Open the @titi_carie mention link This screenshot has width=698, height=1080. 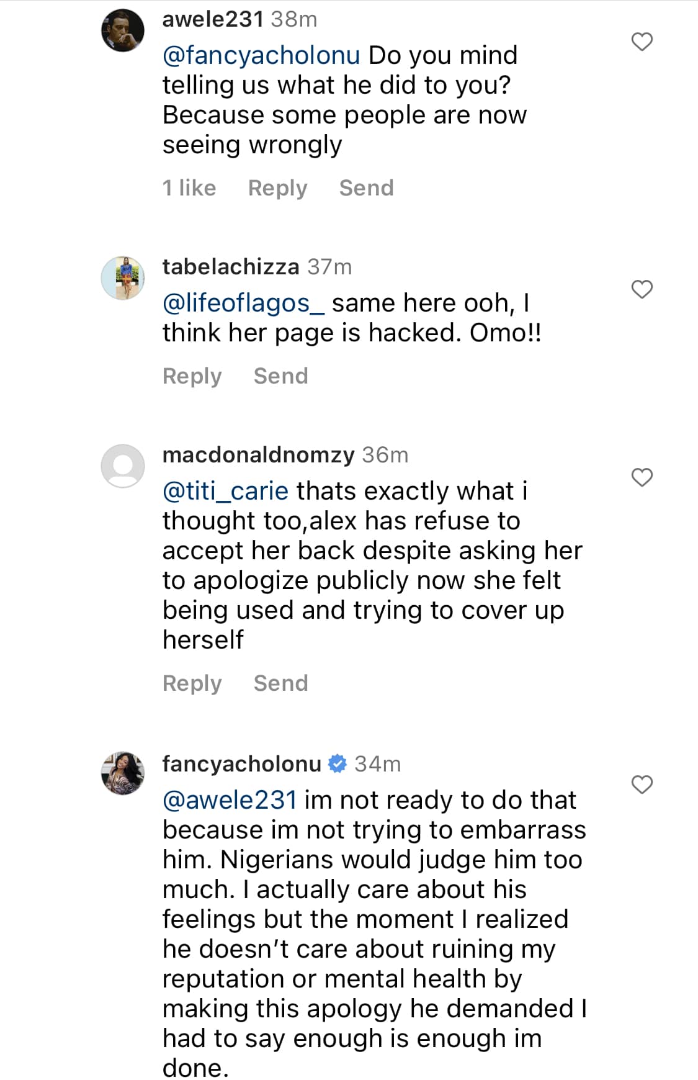click(225, 492)
